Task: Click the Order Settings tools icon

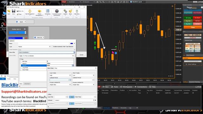Action: (187, 64)
